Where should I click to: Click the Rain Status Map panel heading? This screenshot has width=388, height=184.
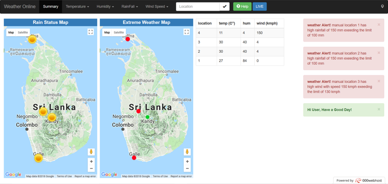pos(50,22)
